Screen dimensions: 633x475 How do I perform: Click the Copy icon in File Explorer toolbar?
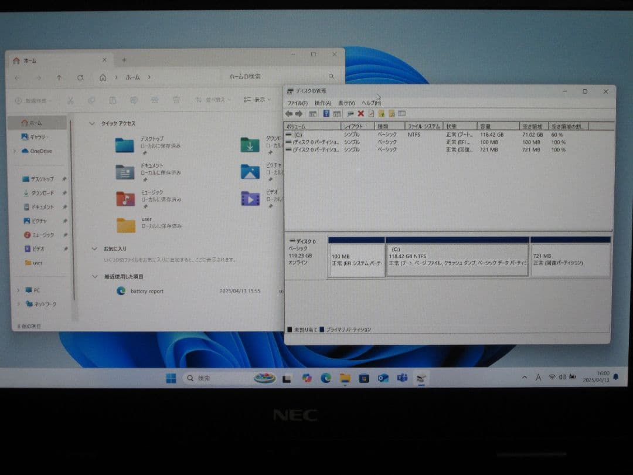coord(91,100)
